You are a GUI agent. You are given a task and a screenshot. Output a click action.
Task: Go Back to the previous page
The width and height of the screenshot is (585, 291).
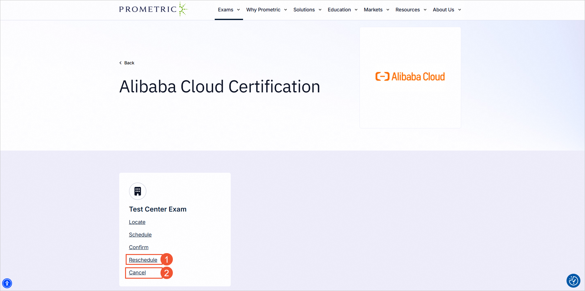coord(129,63)
